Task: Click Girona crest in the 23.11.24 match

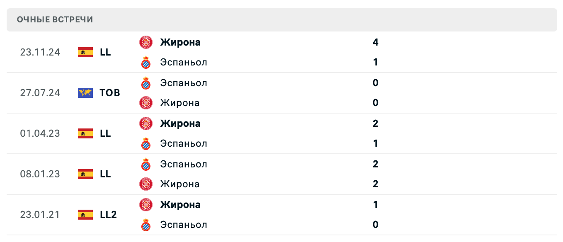Action: pyautogui.click(x=146, y=42)
